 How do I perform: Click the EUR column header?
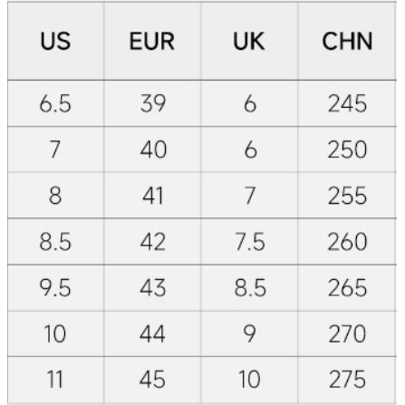pyautogui.click(x=152, y=41)
